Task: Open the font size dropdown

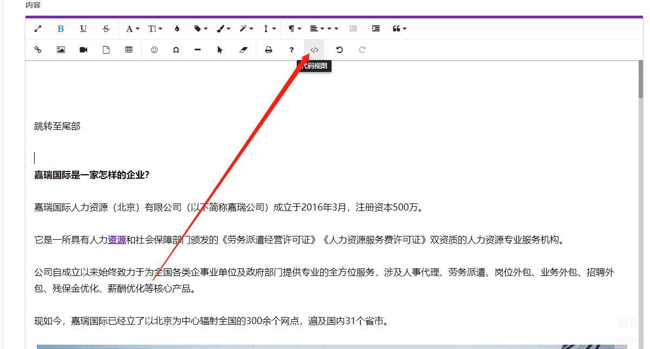Action: click(x=155, y=29)
